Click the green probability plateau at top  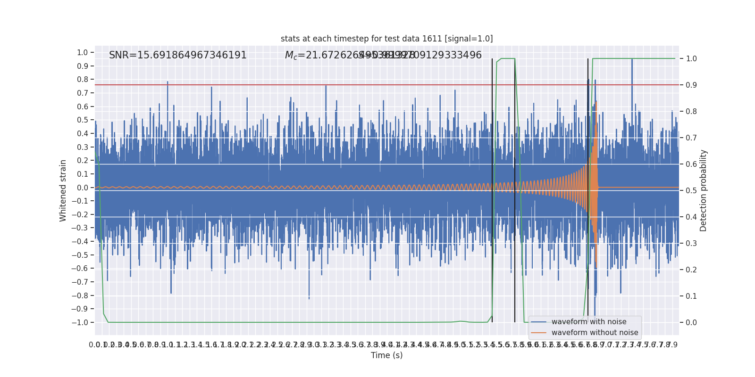634,58
